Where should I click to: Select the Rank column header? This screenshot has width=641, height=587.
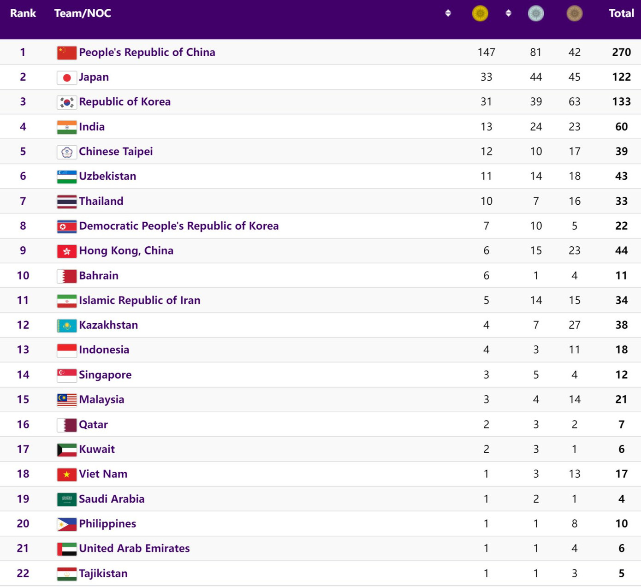(x=23, y=13)
